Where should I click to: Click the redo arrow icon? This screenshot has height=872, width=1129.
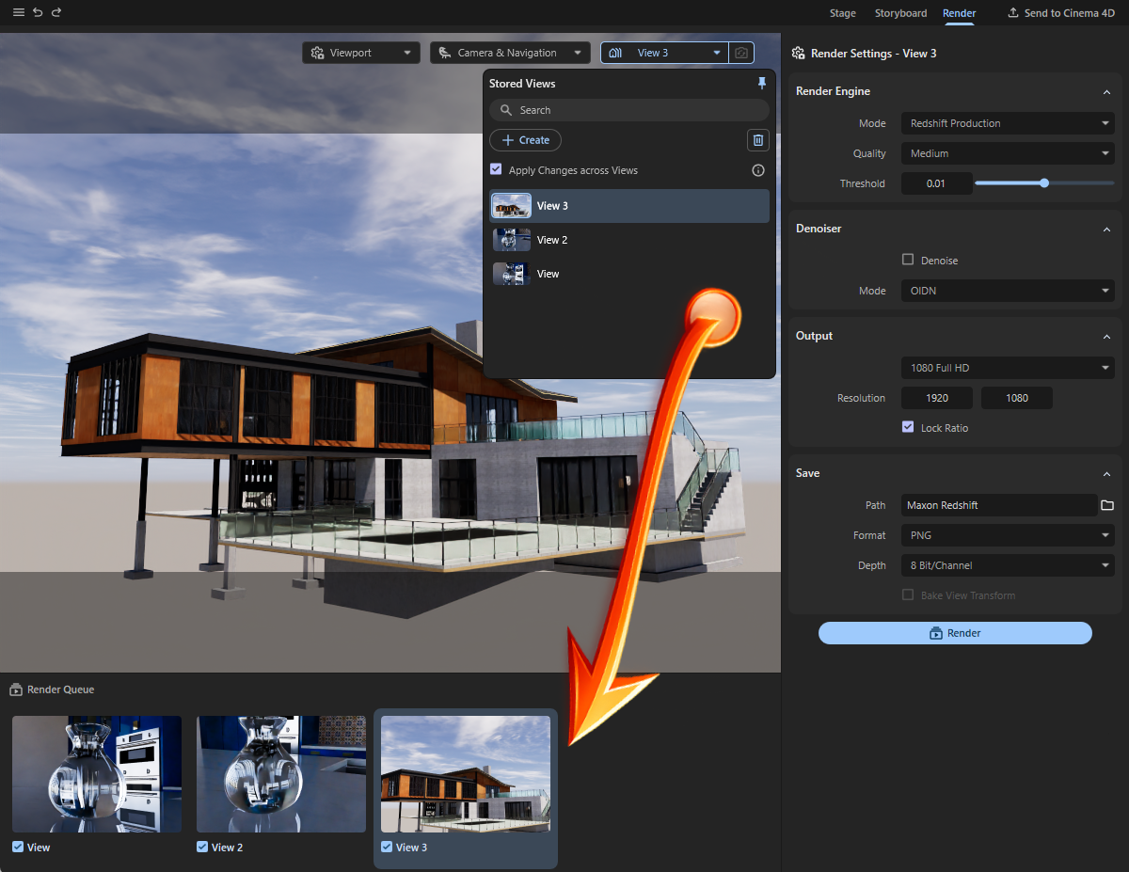(56, 12)
